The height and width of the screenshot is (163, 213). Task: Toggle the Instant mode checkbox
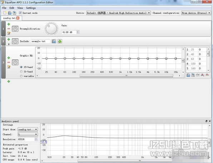[20, 13]
